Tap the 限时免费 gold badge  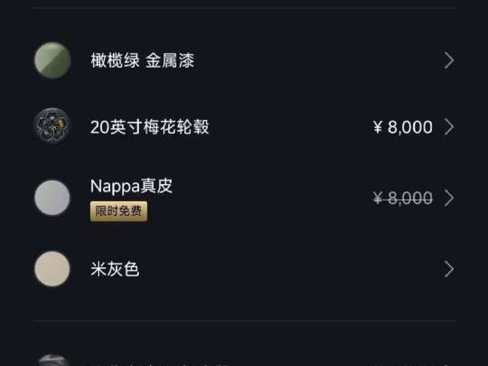point(119,211)
